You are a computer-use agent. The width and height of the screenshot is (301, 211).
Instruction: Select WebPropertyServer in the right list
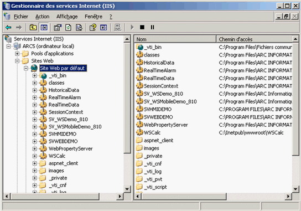pos(165,125)
